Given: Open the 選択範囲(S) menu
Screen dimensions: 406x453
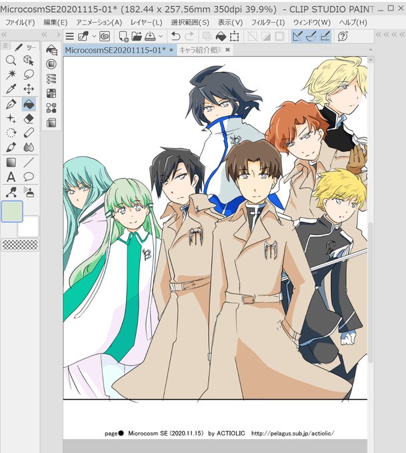Looking at the screenshot, I should point(190,22).
